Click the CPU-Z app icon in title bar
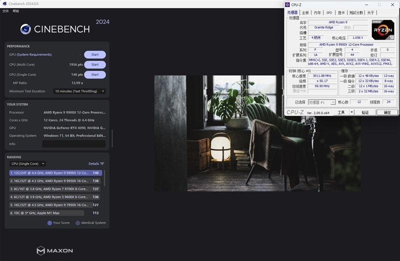Screen dimensions: 400x261 click(x=287, y=4)
